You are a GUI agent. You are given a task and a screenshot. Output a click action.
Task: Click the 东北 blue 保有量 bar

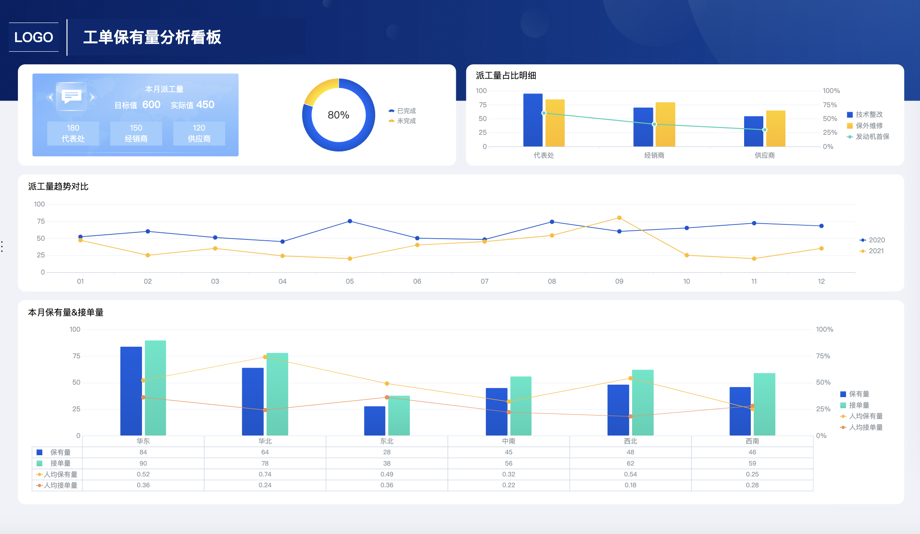[x=375, y=421]
